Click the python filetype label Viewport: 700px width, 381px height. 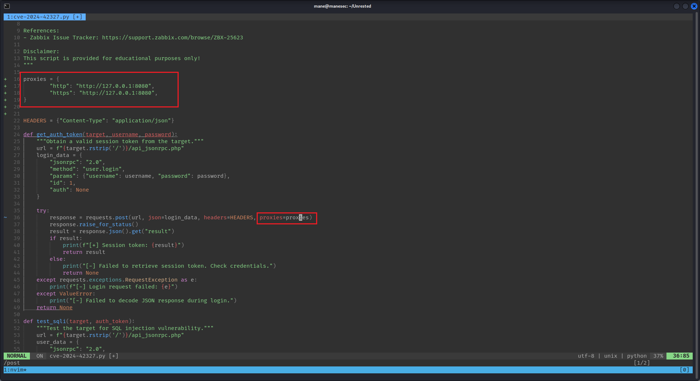[x=637, y=356]
